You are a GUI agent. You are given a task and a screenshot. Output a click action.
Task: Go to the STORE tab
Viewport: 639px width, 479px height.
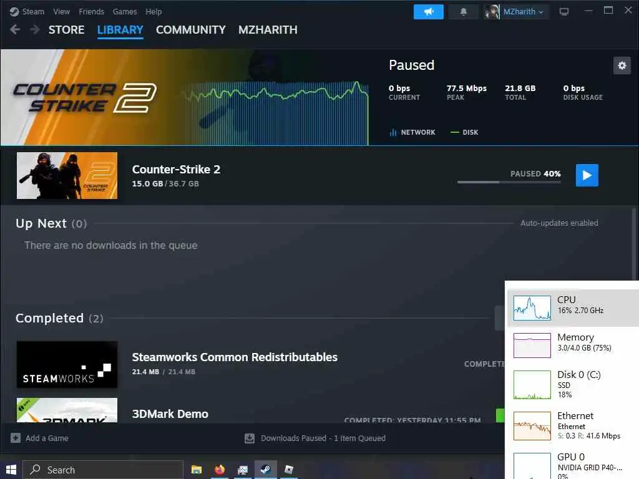pos(66,30)
